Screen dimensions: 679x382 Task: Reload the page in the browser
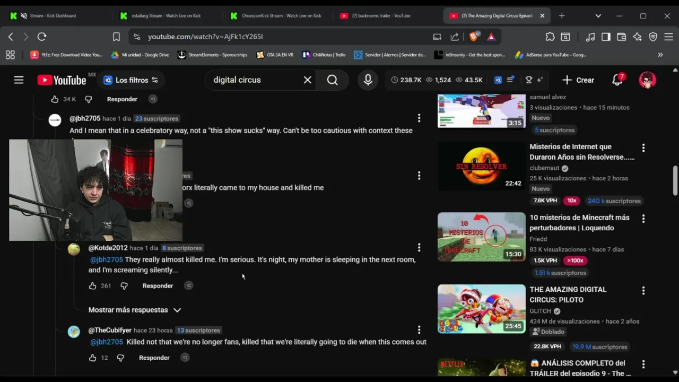coord(42,37)
